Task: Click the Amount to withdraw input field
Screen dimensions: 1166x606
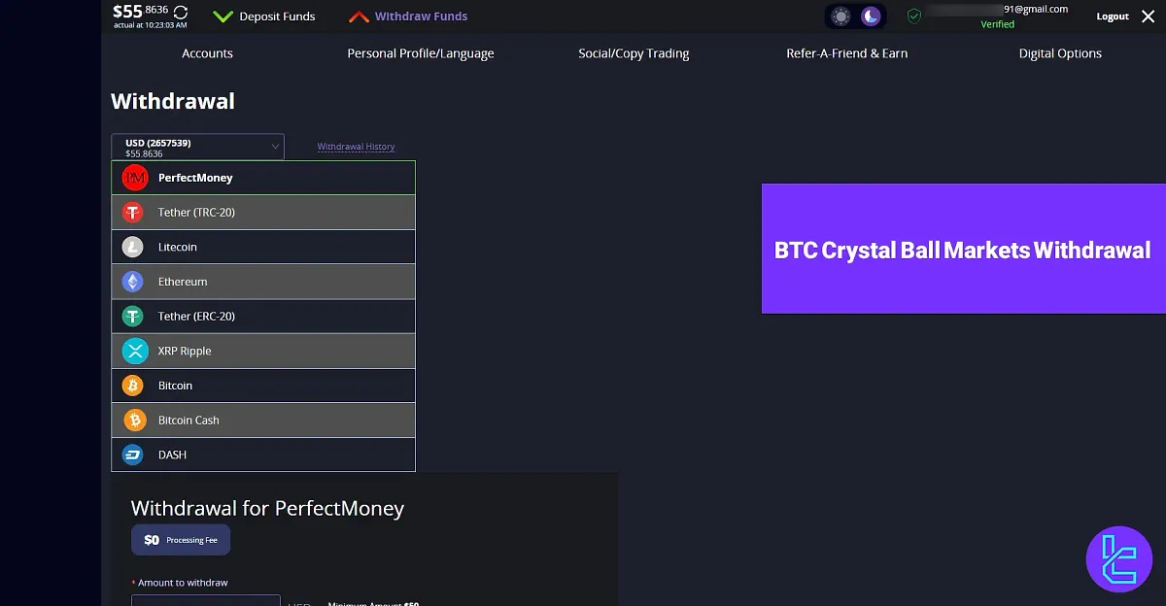Action: [x=205, y=602]
